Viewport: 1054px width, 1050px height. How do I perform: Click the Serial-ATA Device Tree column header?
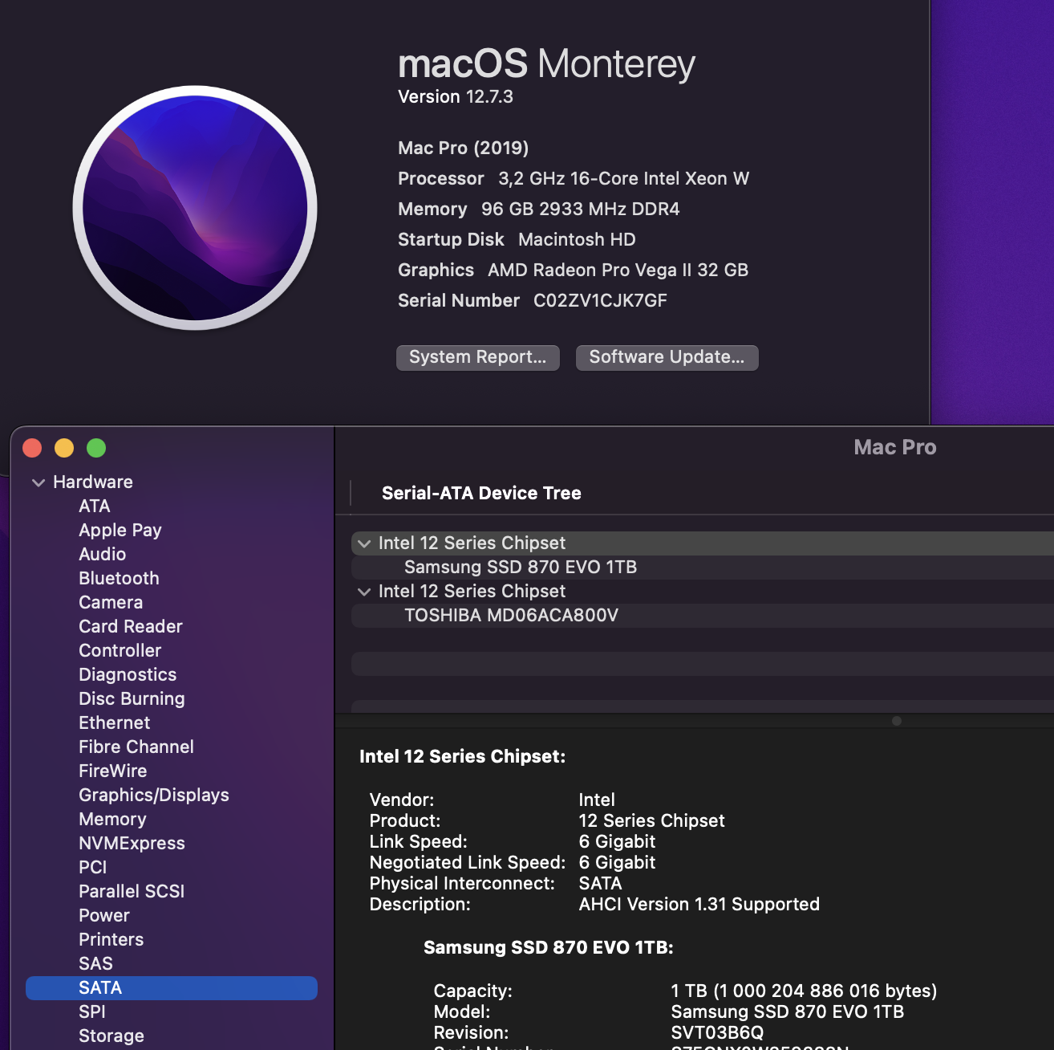[481, 494]
